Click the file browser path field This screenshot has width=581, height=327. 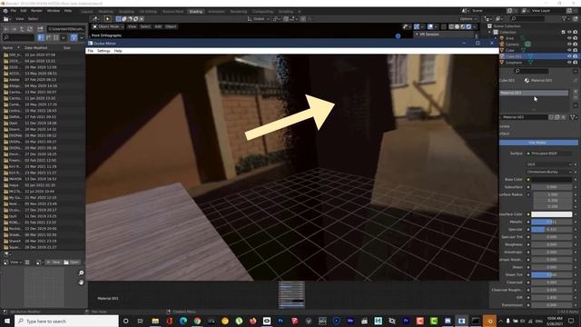click(x=65, y=29)
